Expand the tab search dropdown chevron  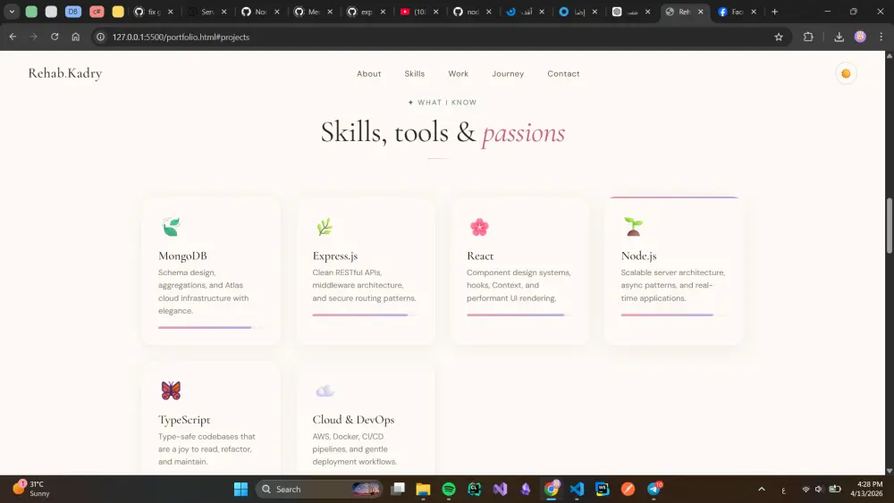(x=12, y=12)
